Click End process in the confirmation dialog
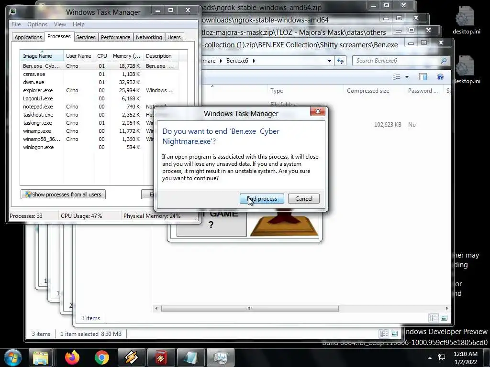490x367 pixels. pos(262,199)
